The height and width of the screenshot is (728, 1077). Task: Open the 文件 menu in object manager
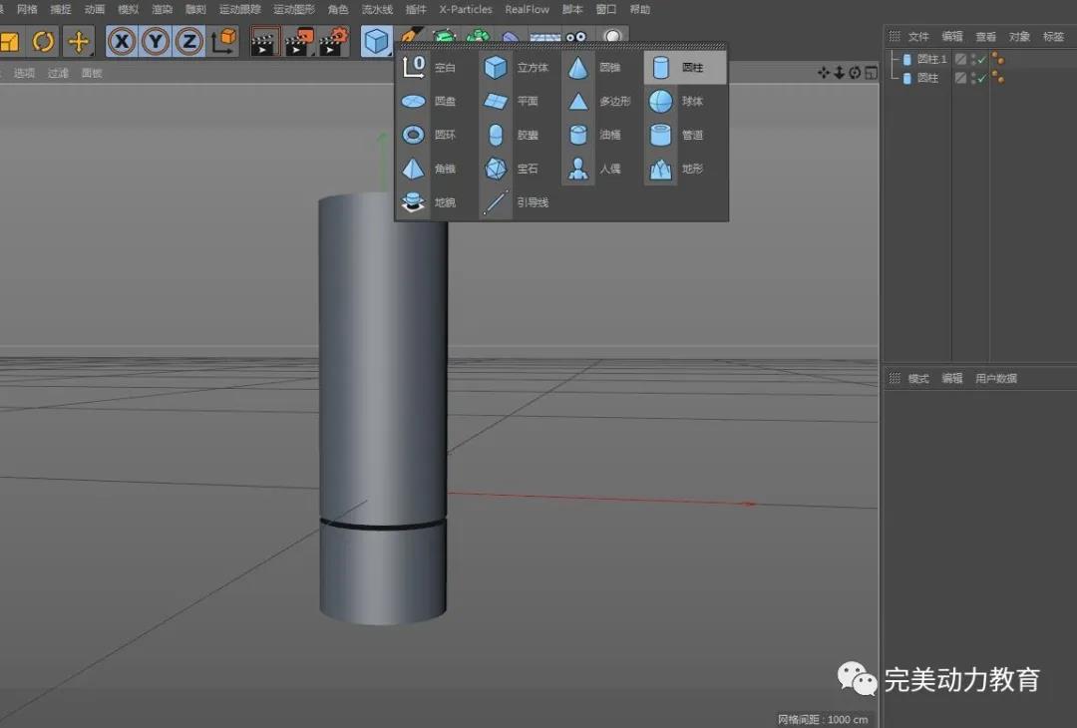coord(918,37)
